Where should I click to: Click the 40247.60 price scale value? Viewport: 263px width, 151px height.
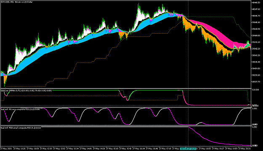(256, 9)
